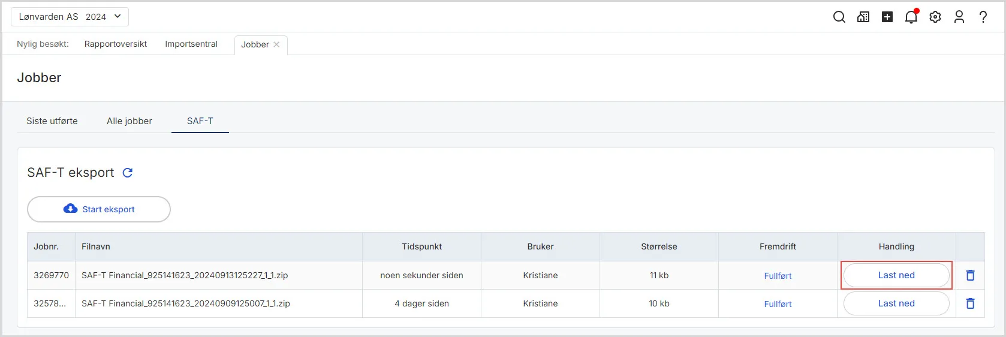Image resolution: width=1006 pixels, height=337 pixels.
Task: Close the Jobber tab
Action: 276,44
